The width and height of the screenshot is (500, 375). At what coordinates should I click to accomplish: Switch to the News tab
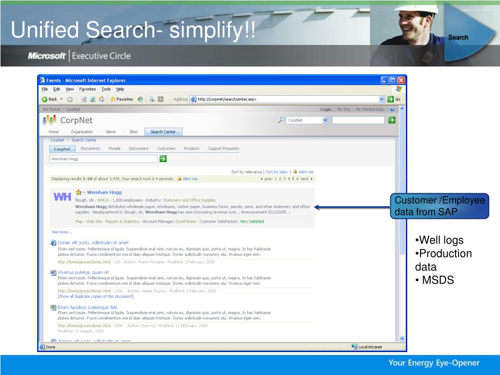(x=111, y=132)
